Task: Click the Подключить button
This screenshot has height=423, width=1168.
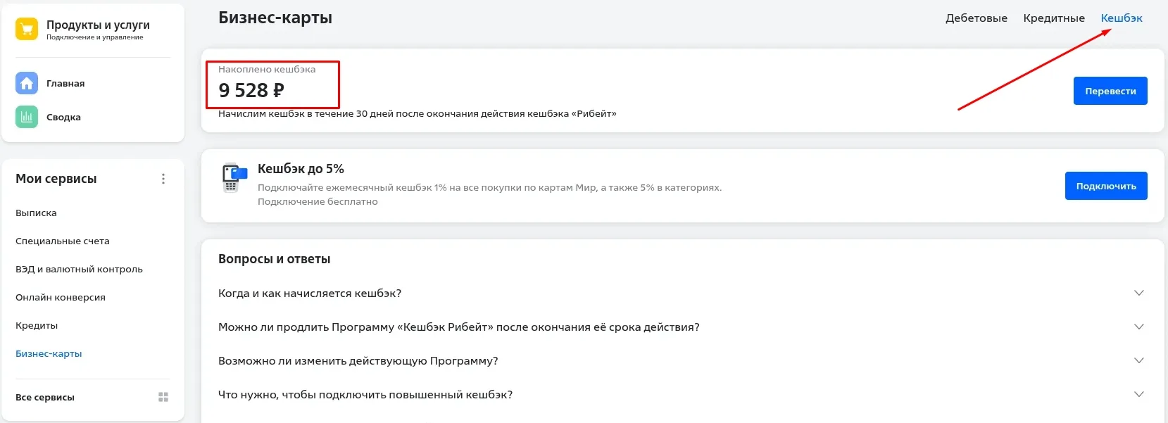Action: pyautogui.click(x=1106, y=186)
